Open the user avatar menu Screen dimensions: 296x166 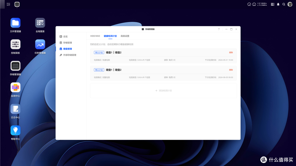(x=290, y=4)
